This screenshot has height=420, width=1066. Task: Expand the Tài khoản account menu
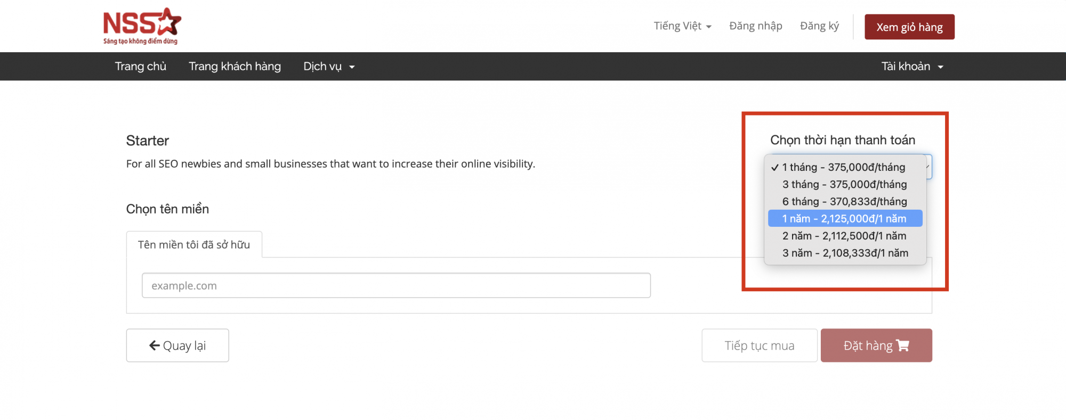(x=912, y=67)
